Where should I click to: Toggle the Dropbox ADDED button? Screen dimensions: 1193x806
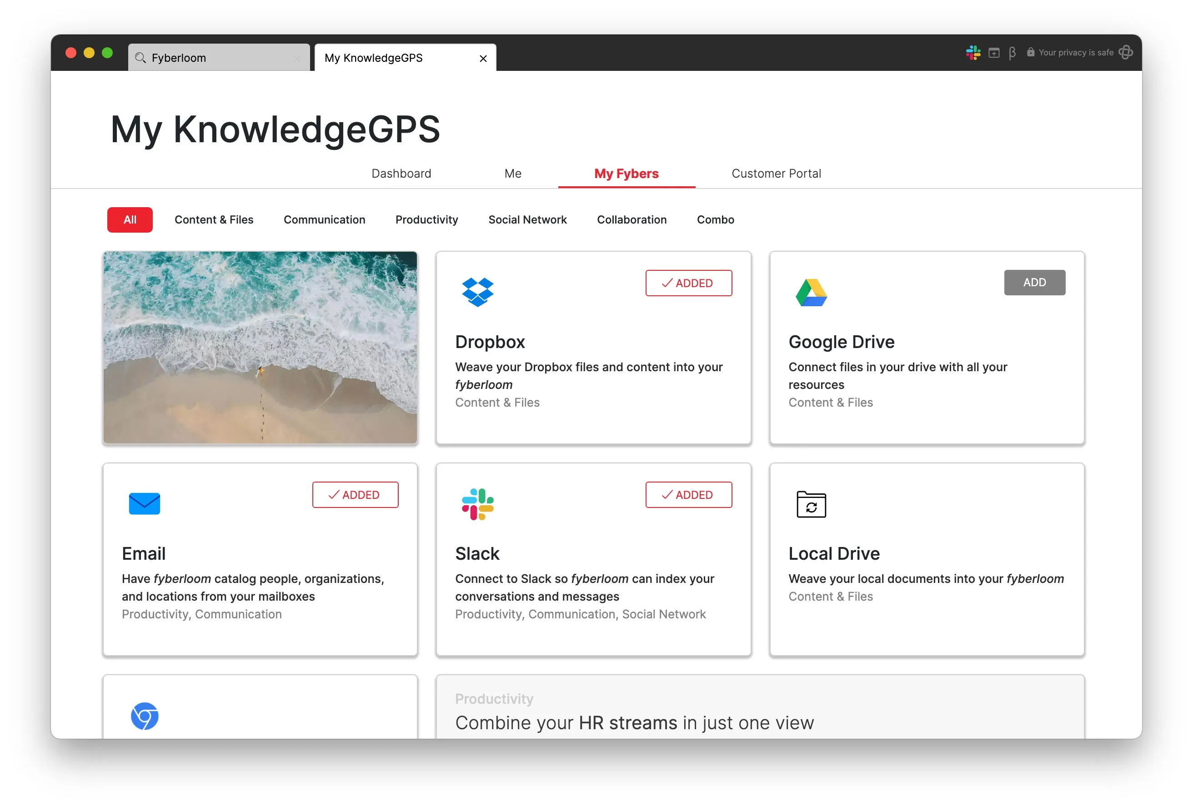[688, 283]
